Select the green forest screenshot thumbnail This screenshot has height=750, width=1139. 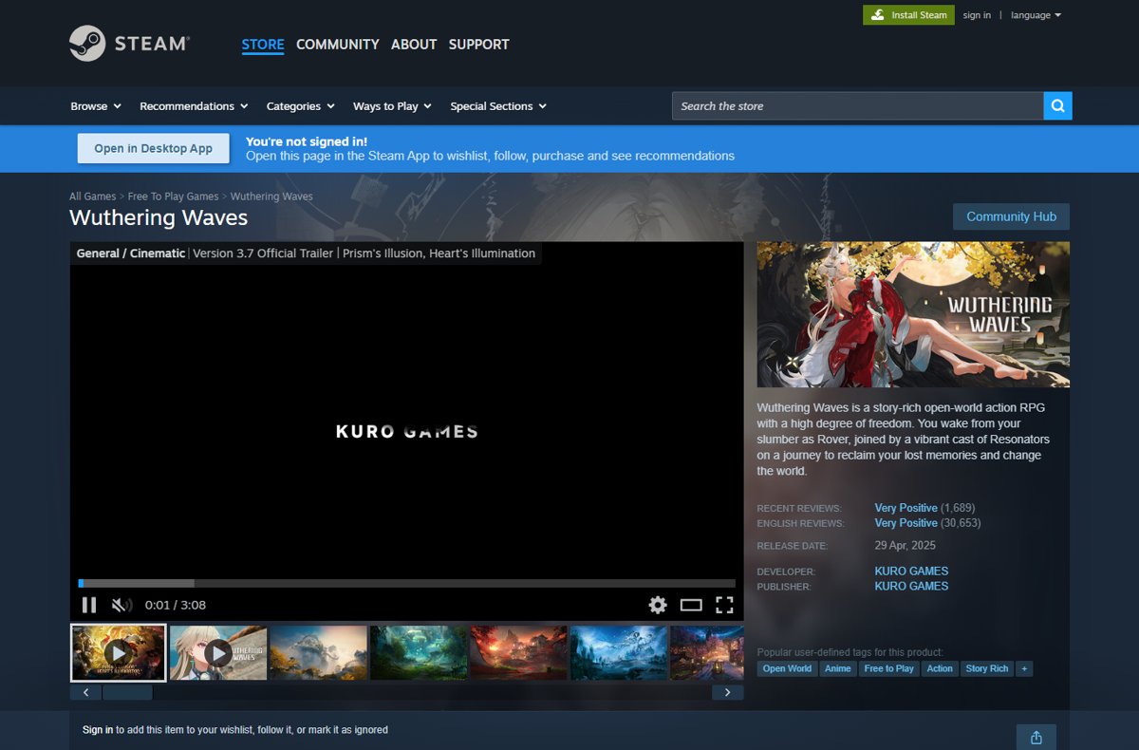pos(419,652)
